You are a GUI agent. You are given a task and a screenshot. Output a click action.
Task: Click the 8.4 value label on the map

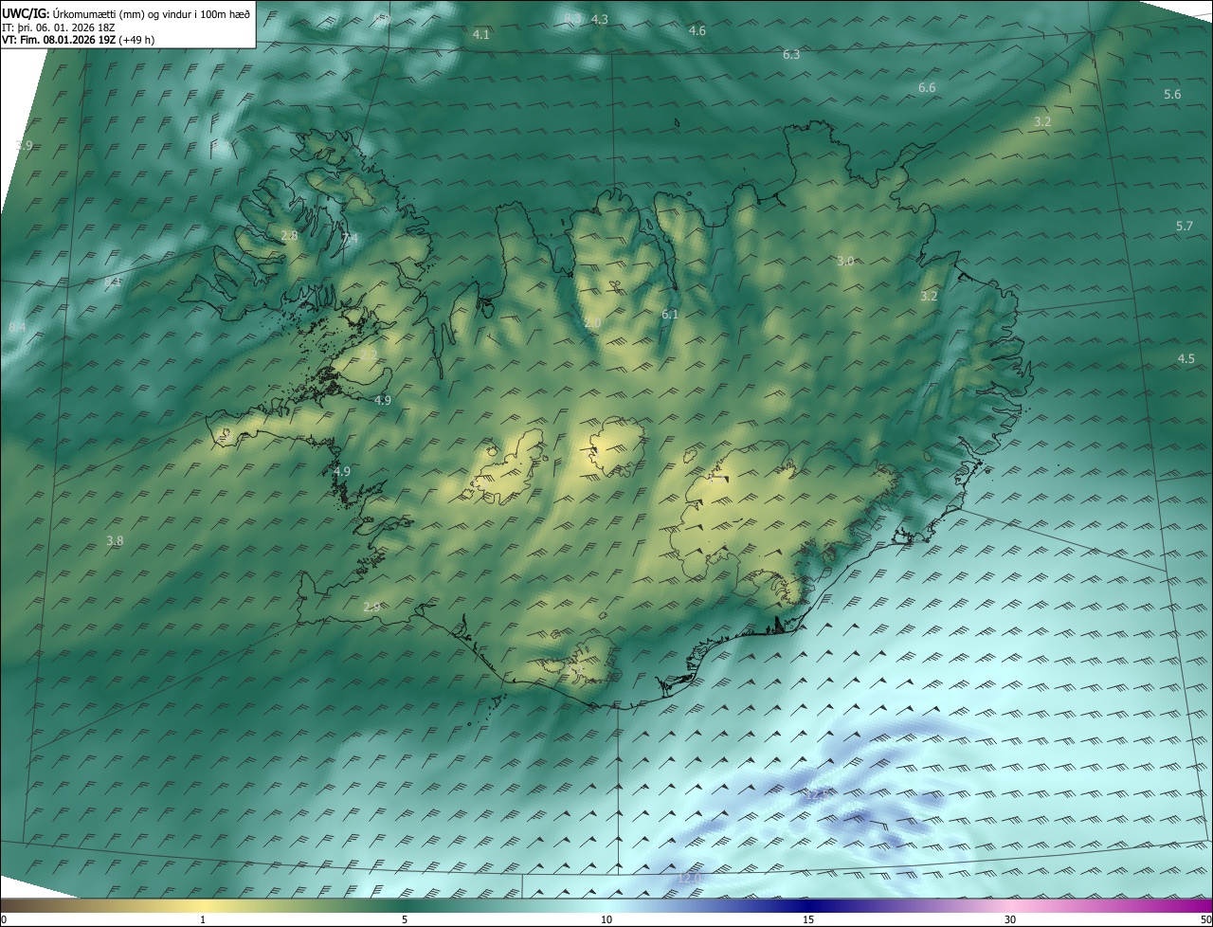click(17, 327)
